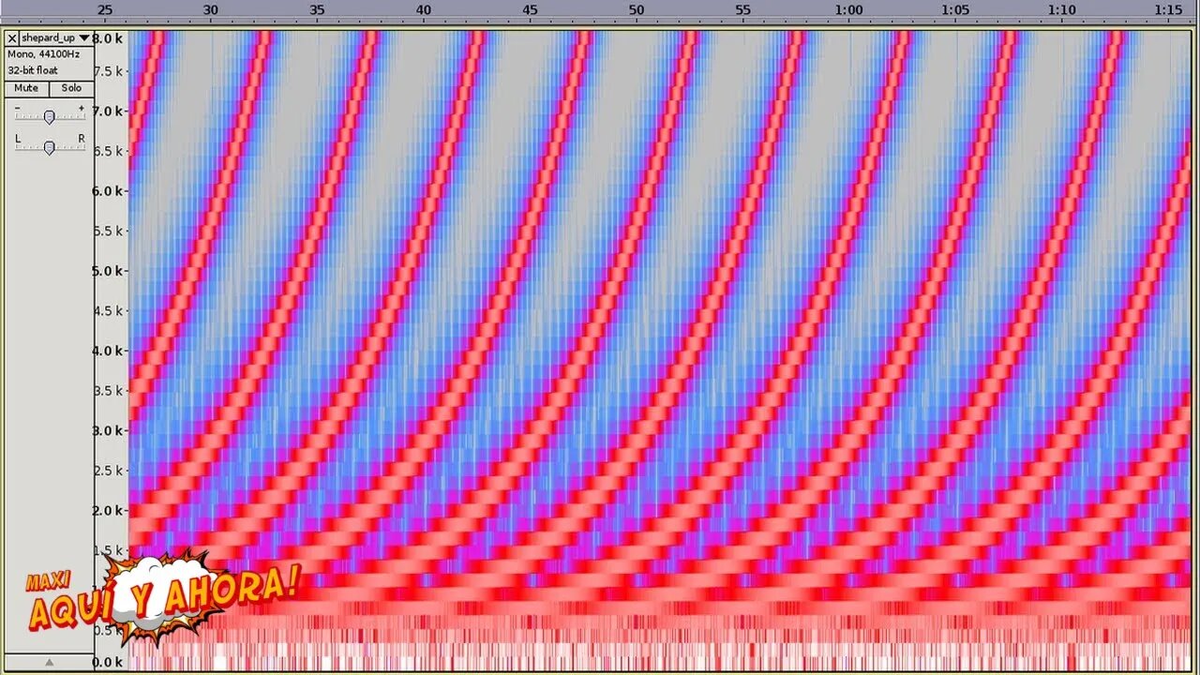Mute the shepard_up track
The height and width of the screenshot is (675, 1200).
pyautogui.click(x=26, y=88)
